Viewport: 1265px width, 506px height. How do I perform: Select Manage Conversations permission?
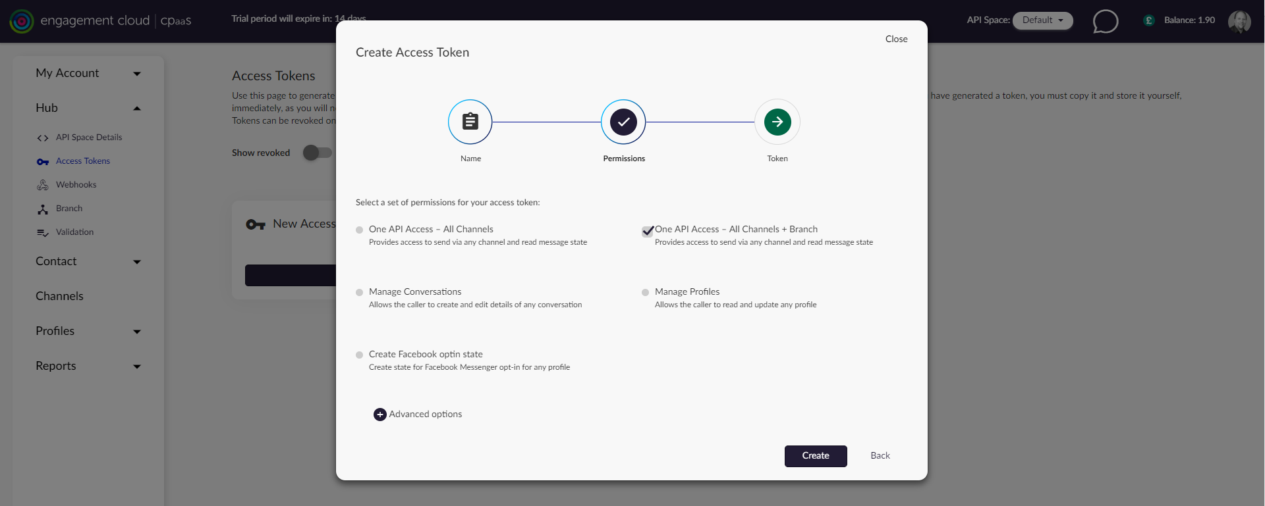(x=359, y=292)
